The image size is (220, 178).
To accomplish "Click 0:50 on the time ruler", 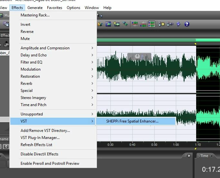I will tap(154, 145).
